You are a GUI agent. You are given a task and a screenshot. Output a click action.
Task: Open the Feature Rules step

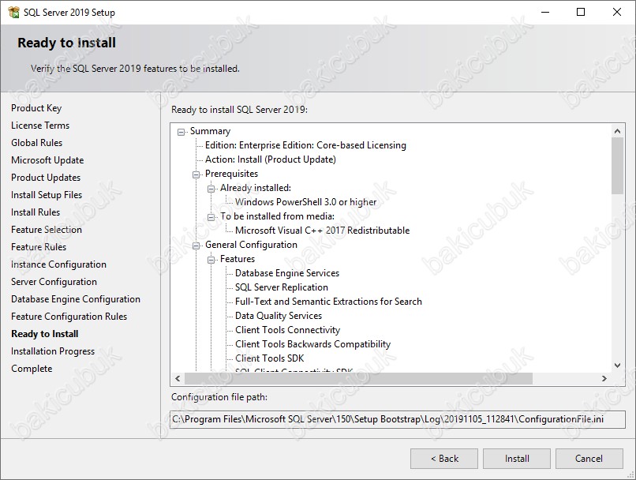pyautogui.click(x=39, y=247)
